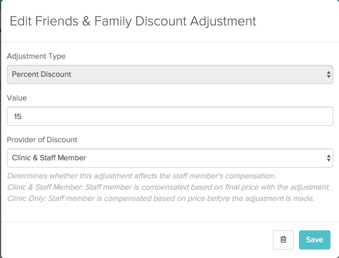Select the 'Percent Discount' text in the dropdown
This screenshot has height=258, width=339.
[41, 75]
